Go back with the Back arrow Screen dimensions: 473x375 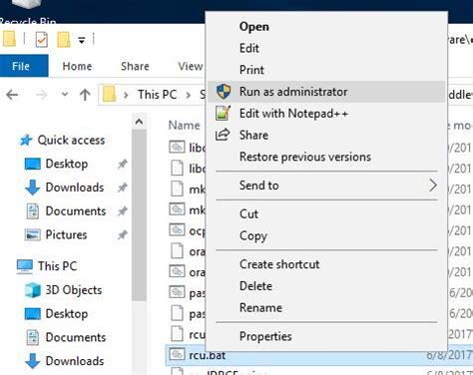pos(12,95)
